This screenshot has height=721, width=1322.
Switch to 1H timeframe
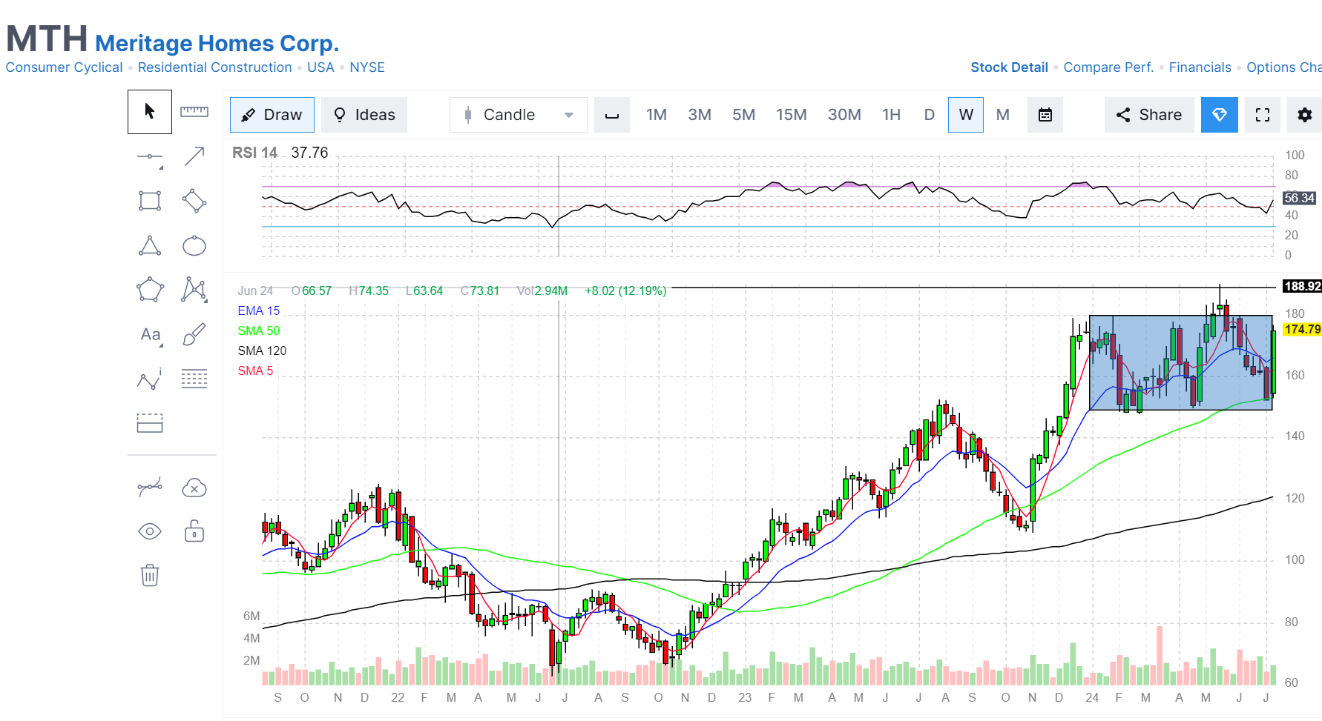click(892, 115)
